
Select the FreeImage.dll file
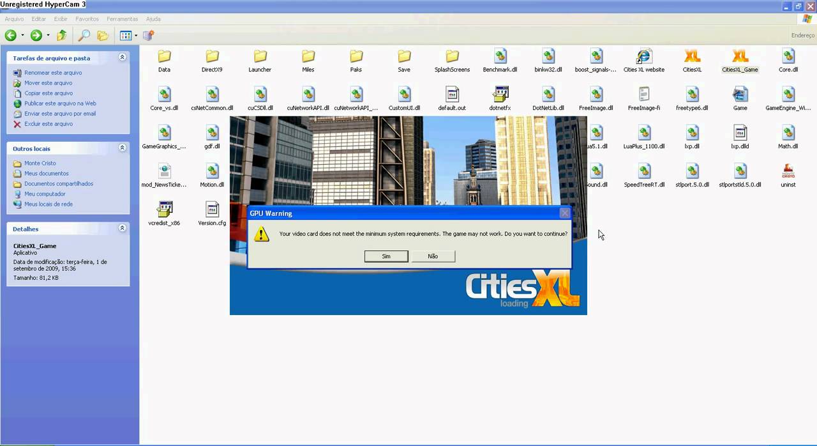(596, 100)
